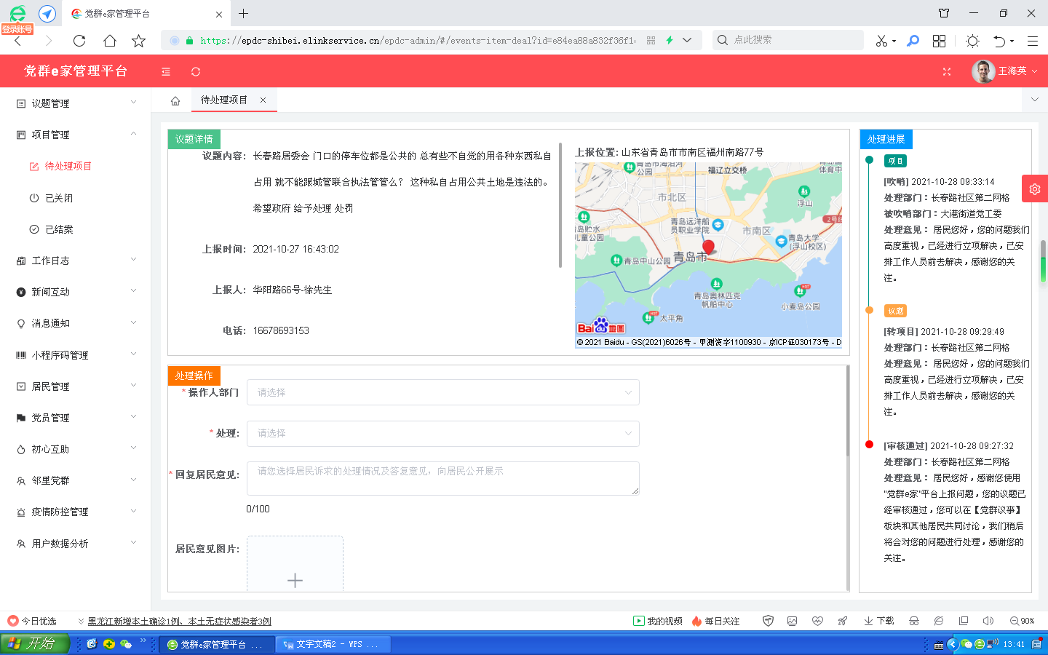This screenshot has width=1048, height=655.
Task: Click the 黑龙江新增本土确诊 news link
Action: click(179, 622)
